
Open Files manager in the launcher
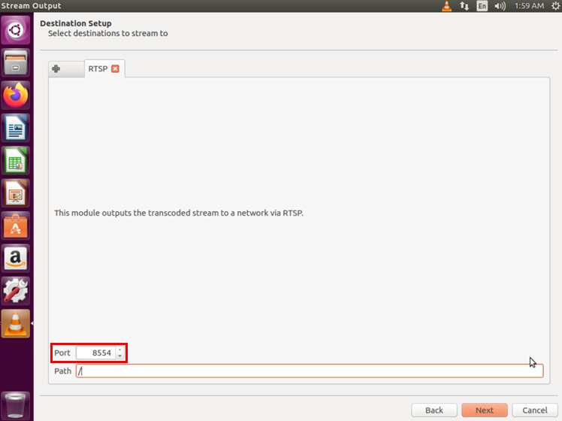point(16,62)
